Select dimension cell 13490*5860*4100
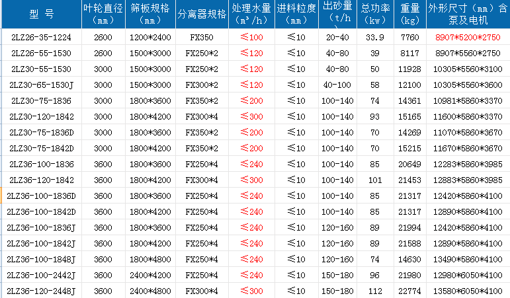Screen dimensions: 510x298 point(468,259)
